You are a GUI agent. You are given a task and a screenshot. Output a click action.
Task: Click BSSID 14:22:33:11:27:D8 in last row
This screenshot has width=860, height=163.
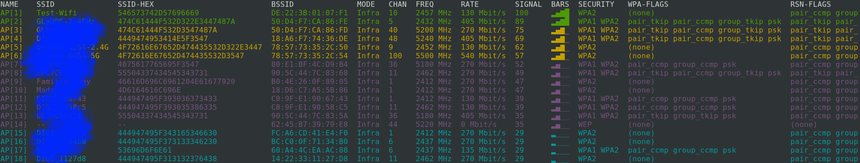(310, 159)
